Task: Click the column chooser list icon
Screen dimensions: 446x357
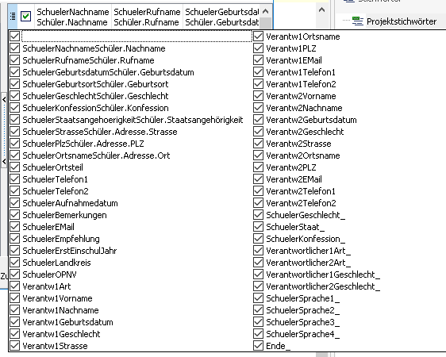Action: [13, 17]
